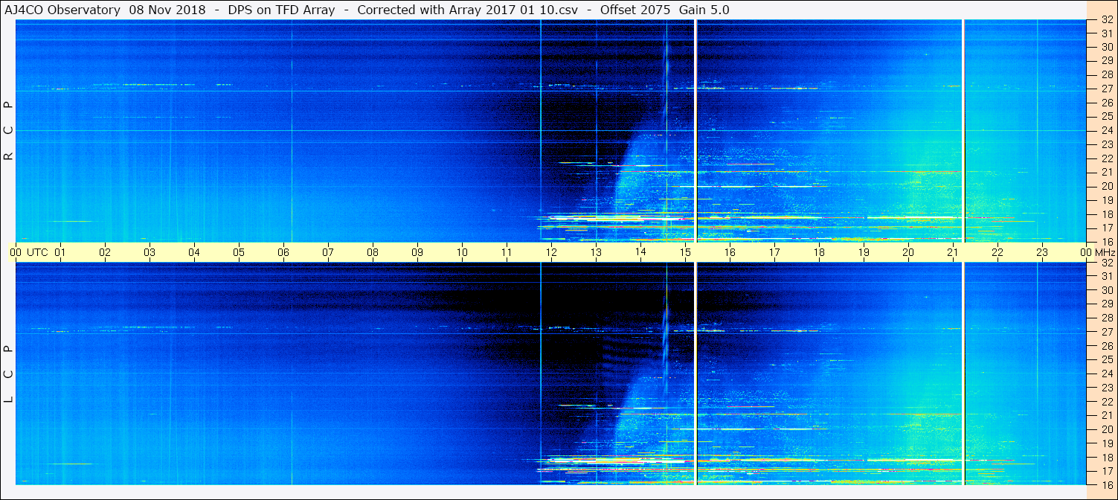Select hour 12 on the UTC time axis
This screenshot has height=500, width=1118.
[x=551, y=252]
